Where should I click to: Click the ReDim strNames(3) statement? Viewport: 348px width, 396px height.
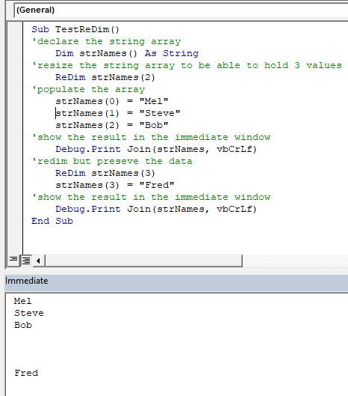pyautogui.click(x=105, y=173)
